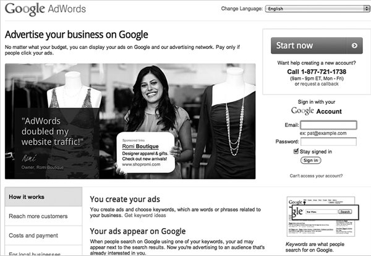Image resolution: width=371 pixels, height=256 pixels.
Task: Click the AdWords doubled my website traffic quote
Action: (x=53, y=132)
